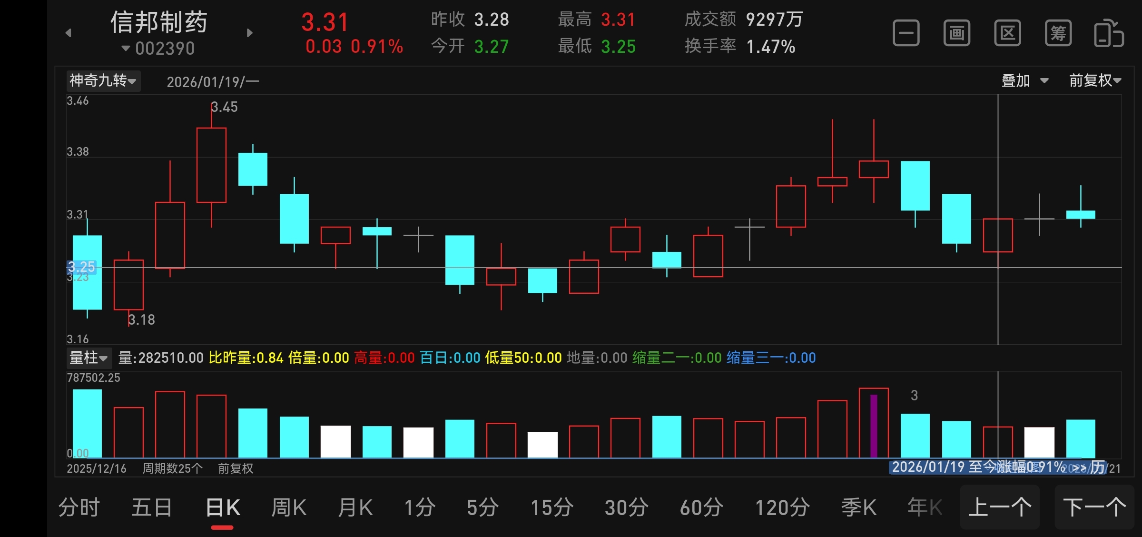Open the 画 drawing tool icon
The width and height of the screenshot is (1142, 537).
click(956, 33)
